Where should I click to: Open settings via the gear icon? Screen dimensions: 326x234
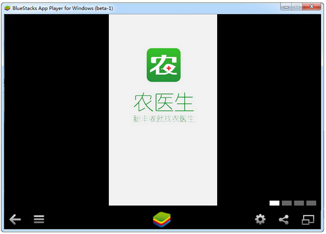click(260, 219)
